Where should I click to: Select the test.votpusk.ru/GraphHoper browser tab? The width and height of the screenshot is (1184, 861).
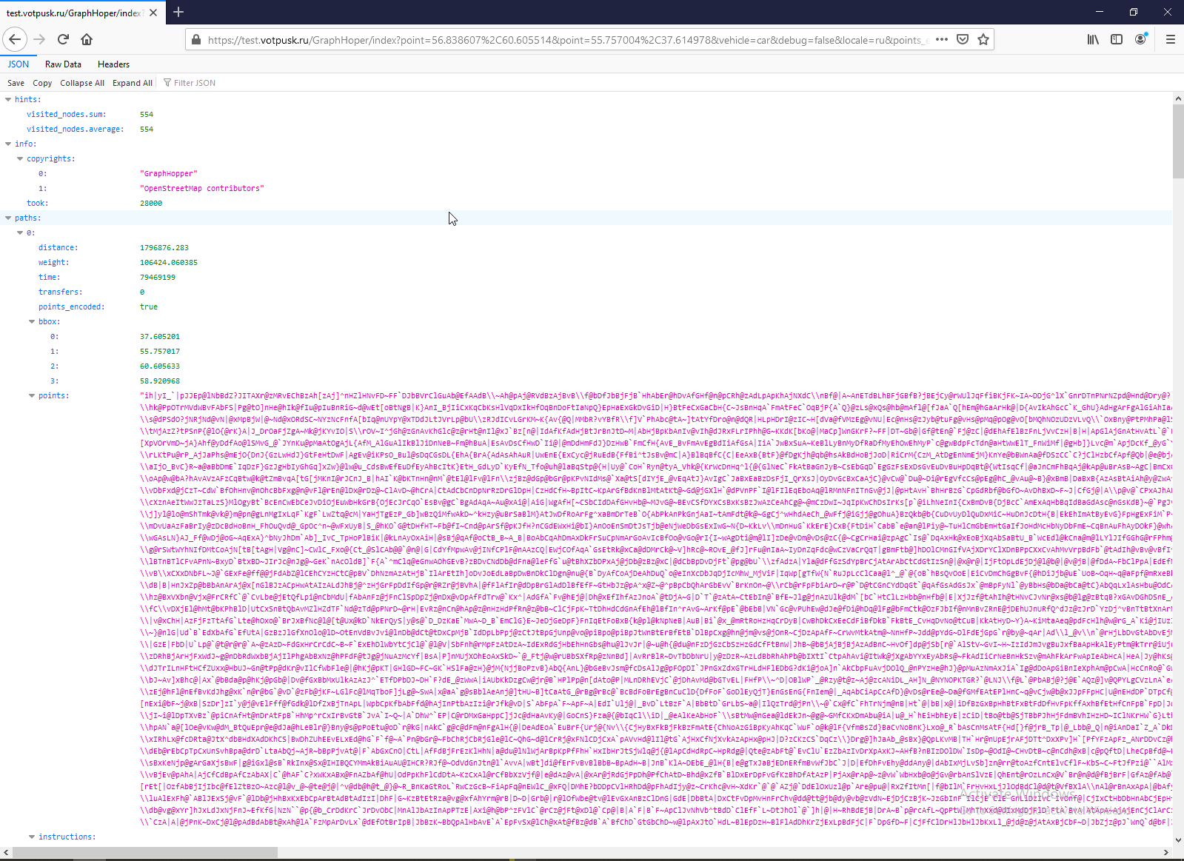81,13
